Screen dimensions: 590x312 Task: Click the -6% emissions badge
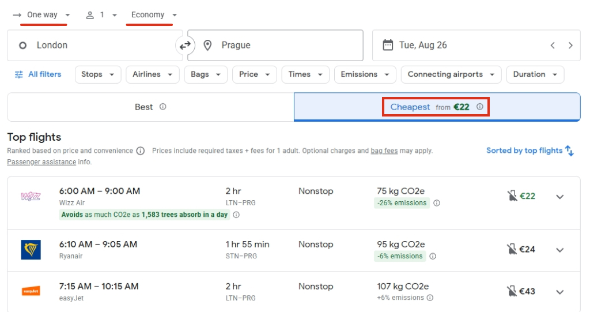pyautogui.click(x=400, y=256)
